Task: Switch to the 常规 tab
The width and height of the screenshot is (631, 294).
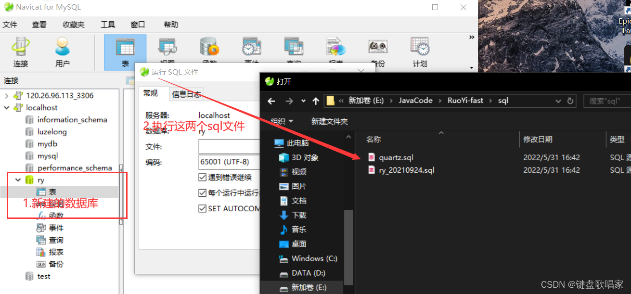Action: [x=150, y=93]
